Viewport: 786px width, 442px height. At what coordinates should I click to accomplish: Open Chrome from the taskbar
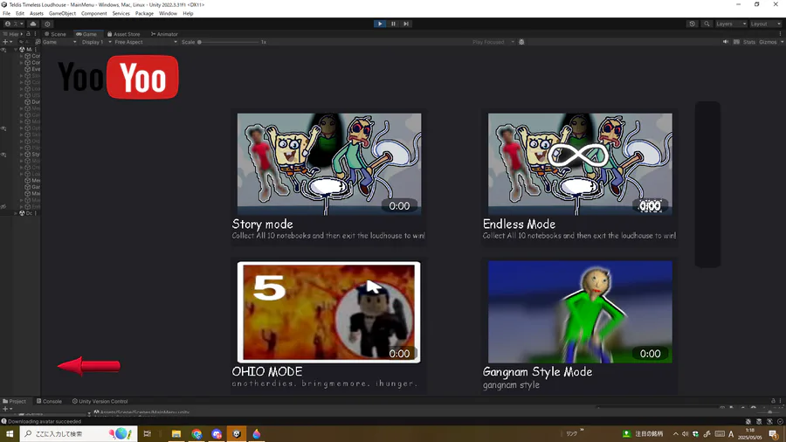point(196,434)
